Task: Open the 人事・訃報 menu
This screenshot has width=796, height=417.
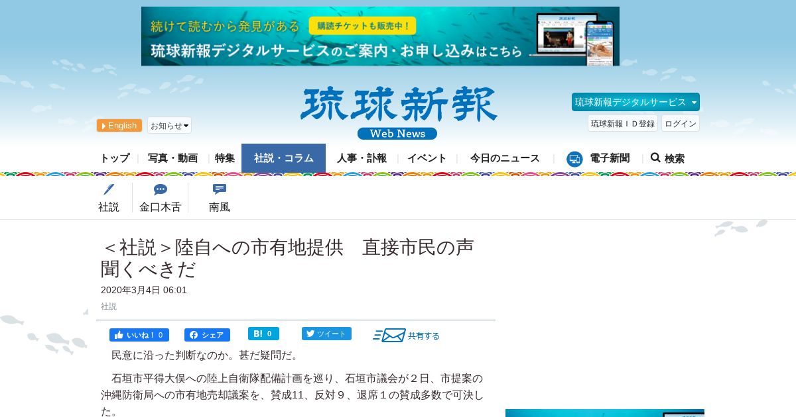Action: point(362,158)
